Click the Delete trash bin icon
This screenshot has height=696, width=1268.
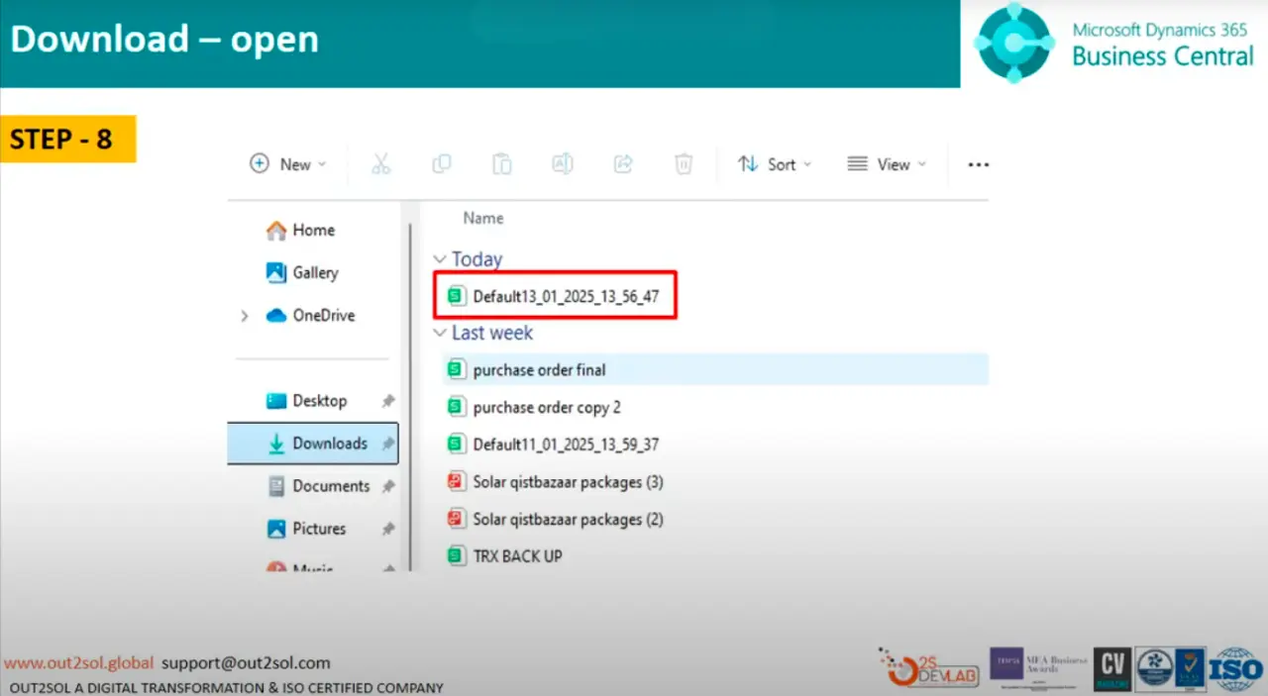pyautogui.click(x=684, y=164)
